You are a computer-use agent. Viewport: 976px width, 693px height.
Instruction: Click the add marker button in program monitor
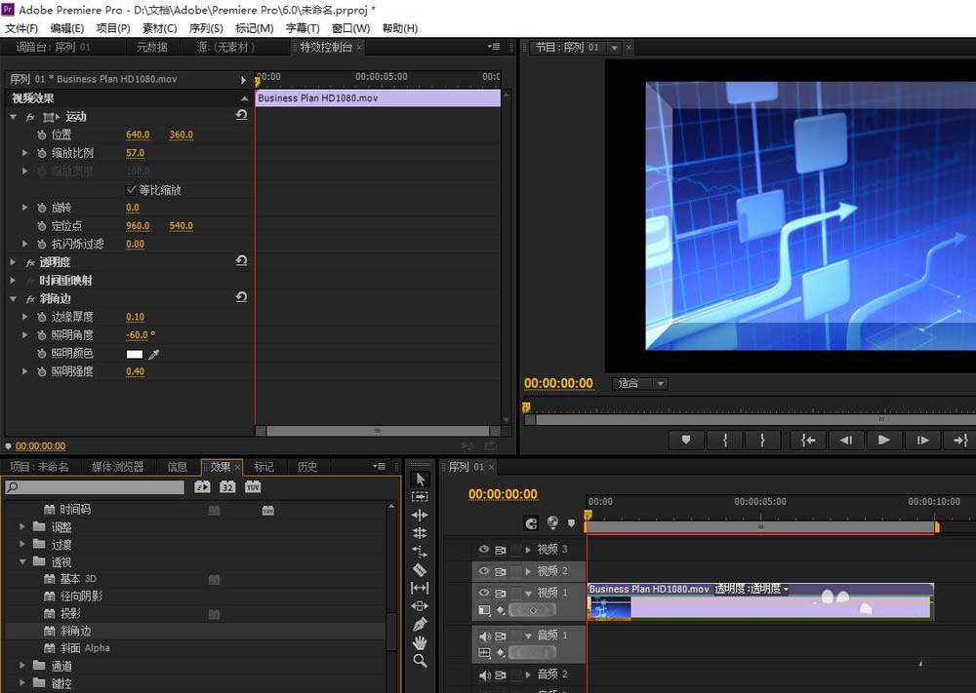click(686, 440)
